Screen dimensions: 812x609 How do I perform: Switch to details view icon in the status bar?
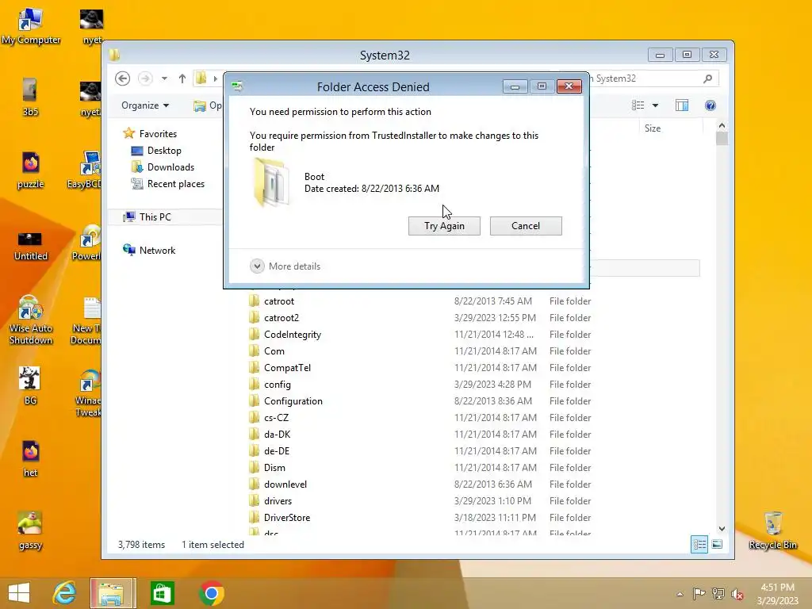[x=699, y=544]
